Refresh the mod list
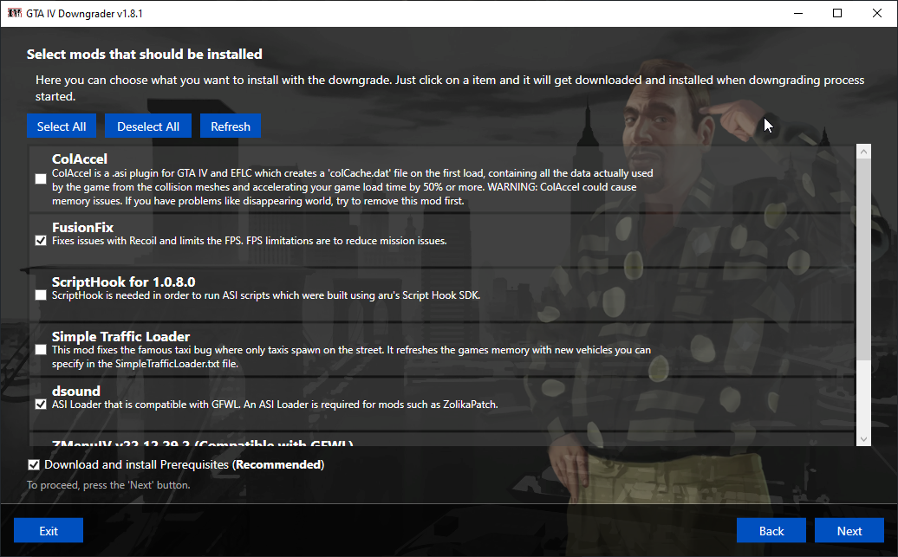The height and width of the screenshot is (557, 898). point(231,126)
